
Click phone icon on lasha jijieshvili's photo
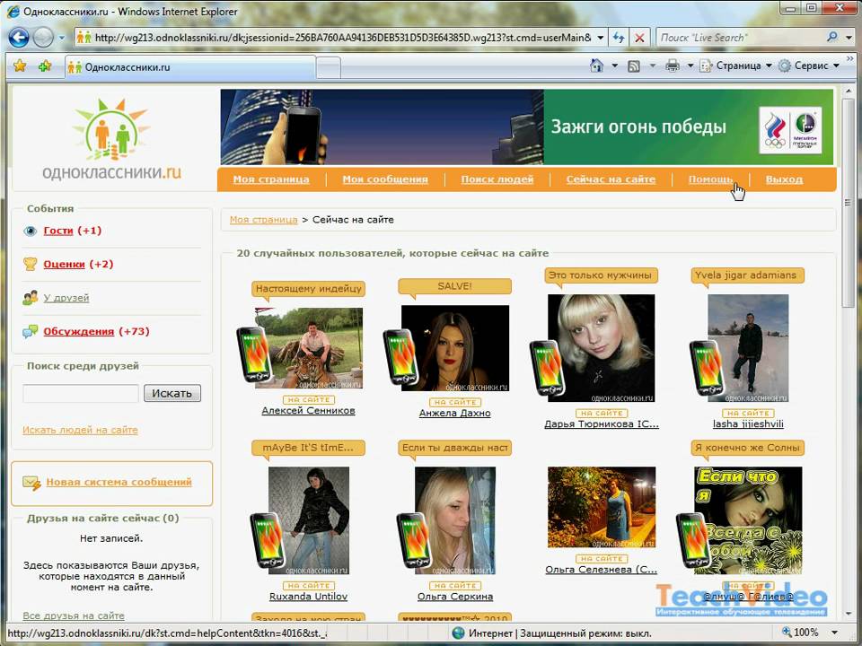tap(708, 368)
